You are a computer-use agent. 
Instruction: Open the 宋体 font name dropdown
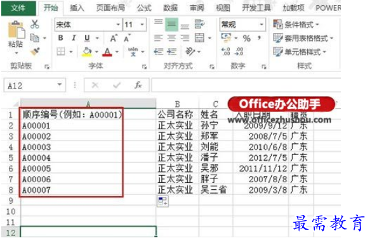[118, 25]
